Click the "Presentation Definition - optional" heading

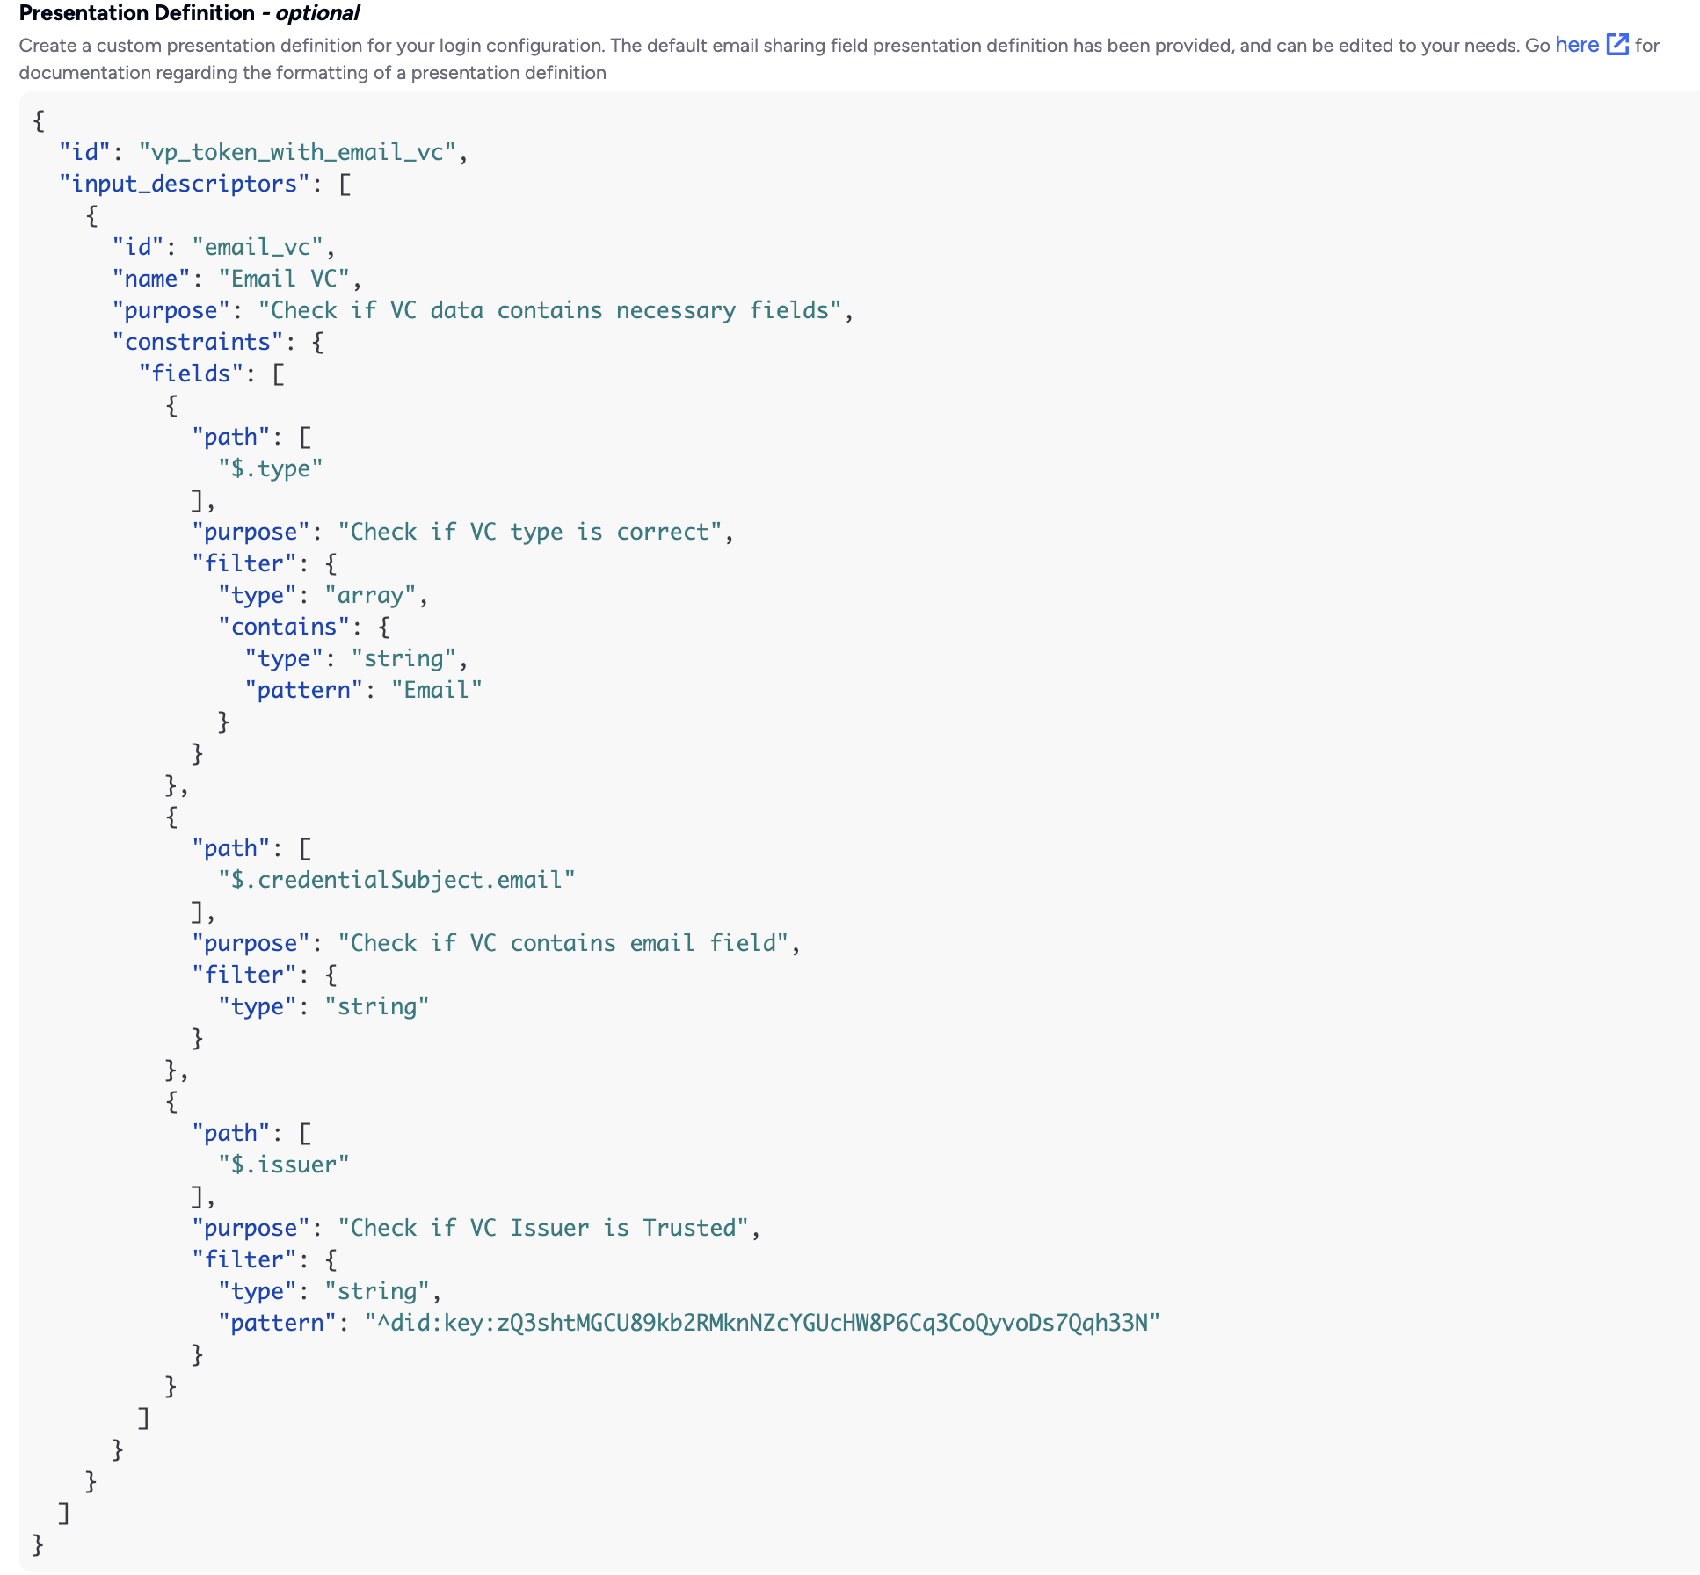point(189,13)
